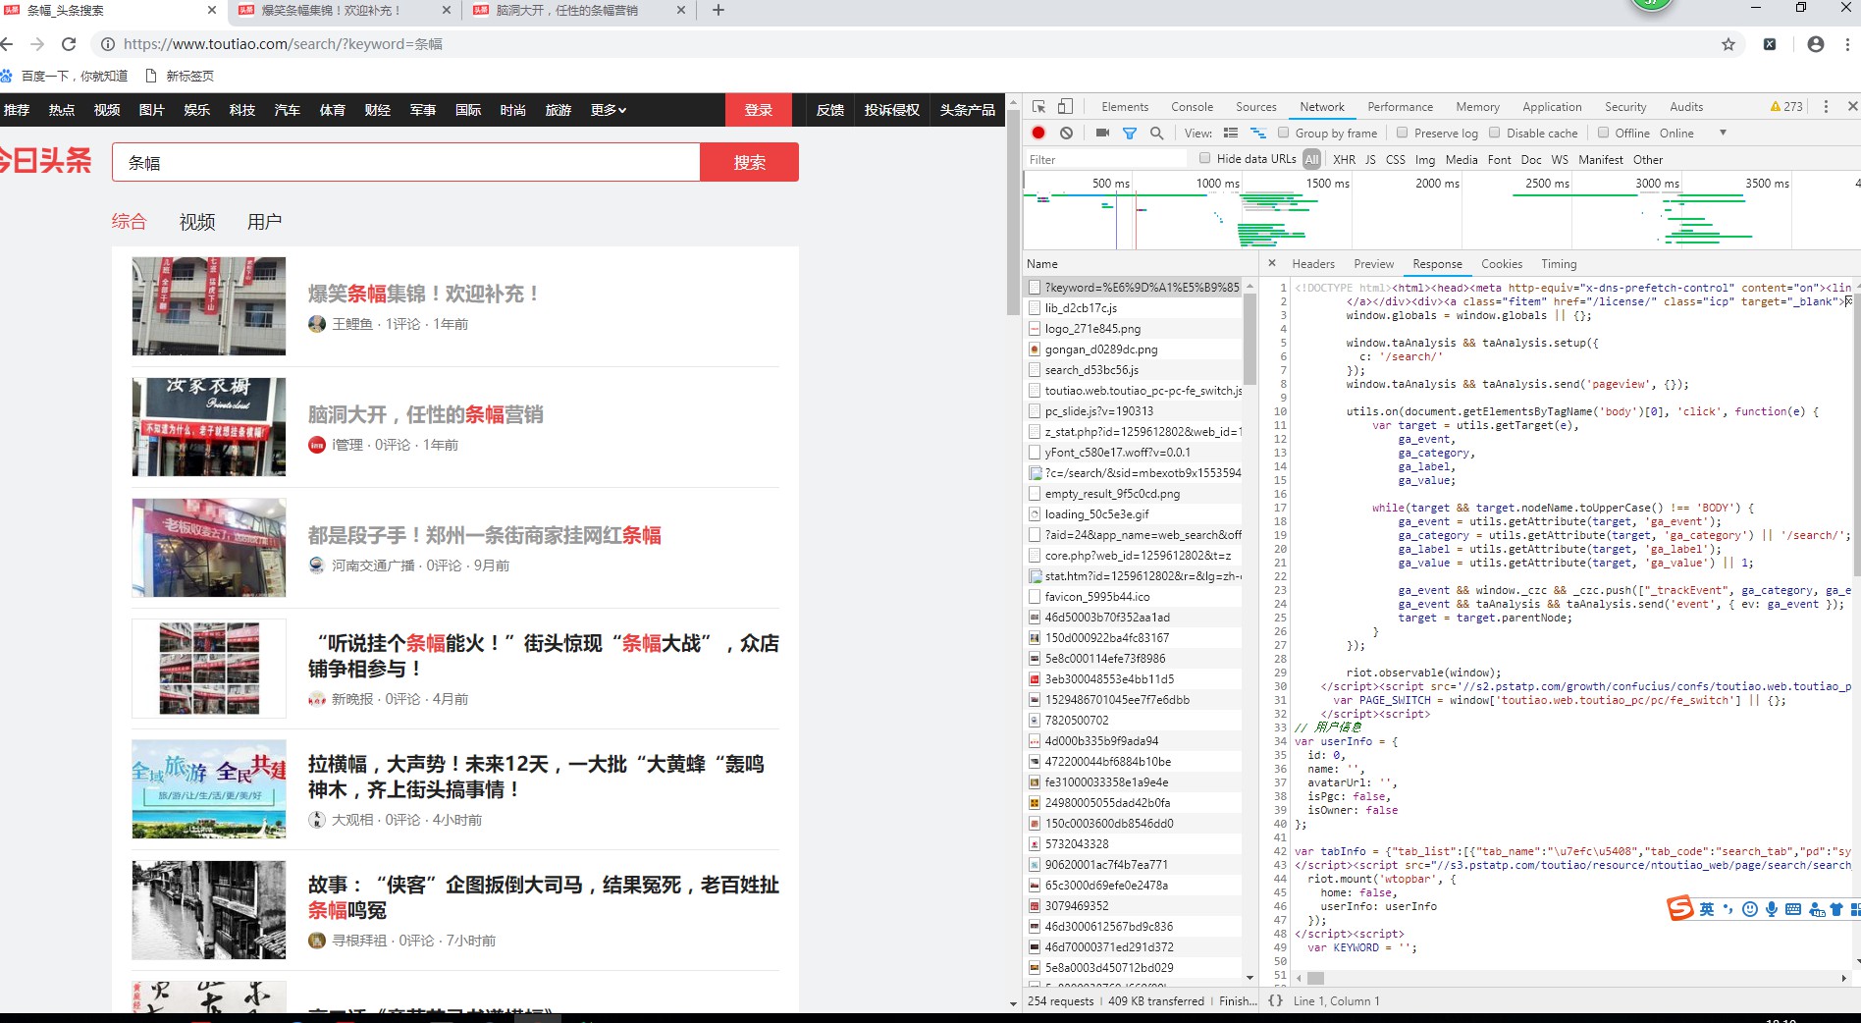Screen dimensions: 1861x1023
Task: Filter requests by JS type
Action: pyautogui.click(x=1370, y=159)
